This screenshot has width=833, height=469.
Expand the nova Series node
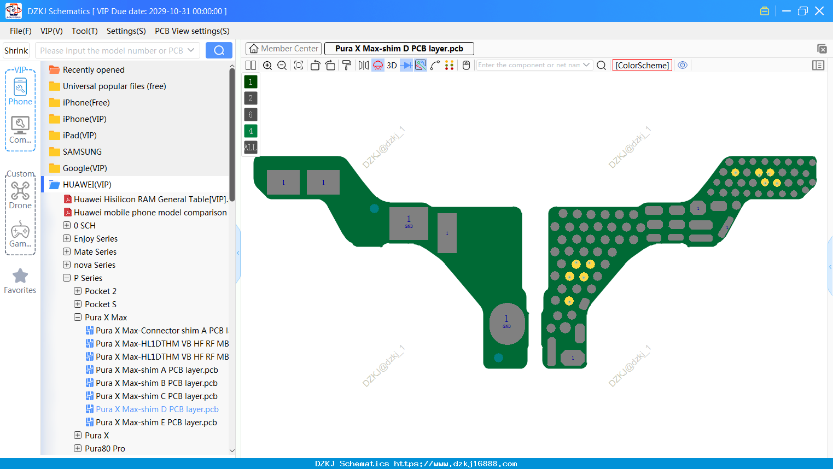tap(67, 265)
